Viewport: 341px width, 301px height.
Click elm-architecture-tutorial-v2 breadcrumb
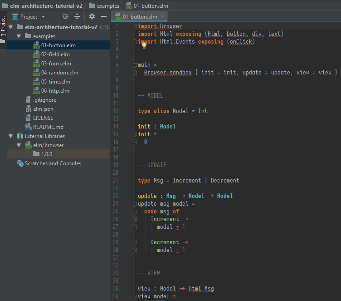pyautogui.click(x=42, y=5)
